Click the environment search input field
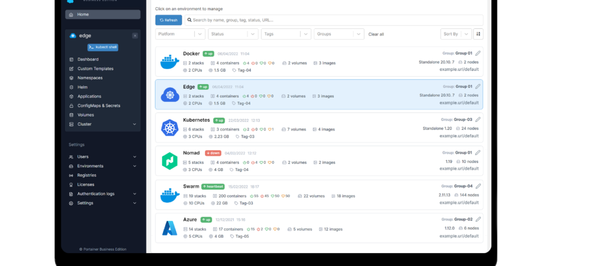Screen dimensions: 591x266 tap(333, 20)
